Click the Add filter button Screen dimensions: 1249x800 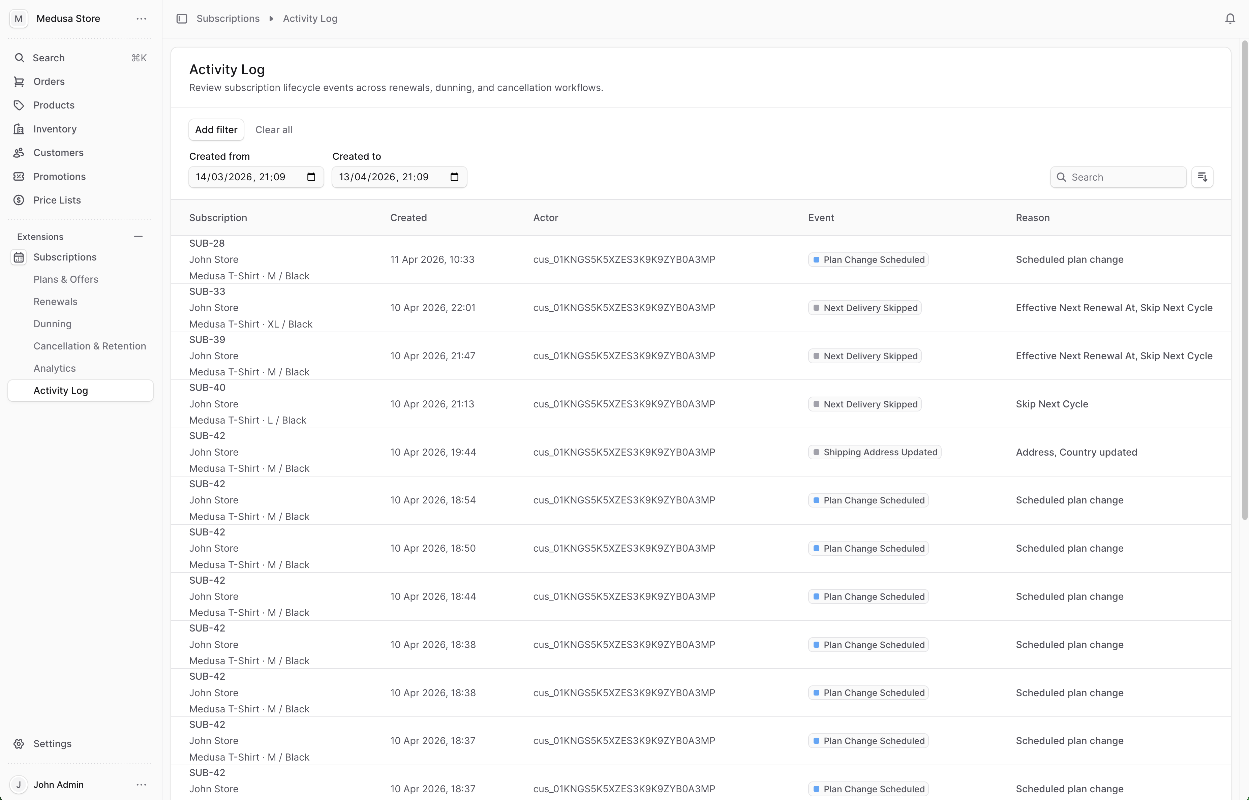(216, 130)
